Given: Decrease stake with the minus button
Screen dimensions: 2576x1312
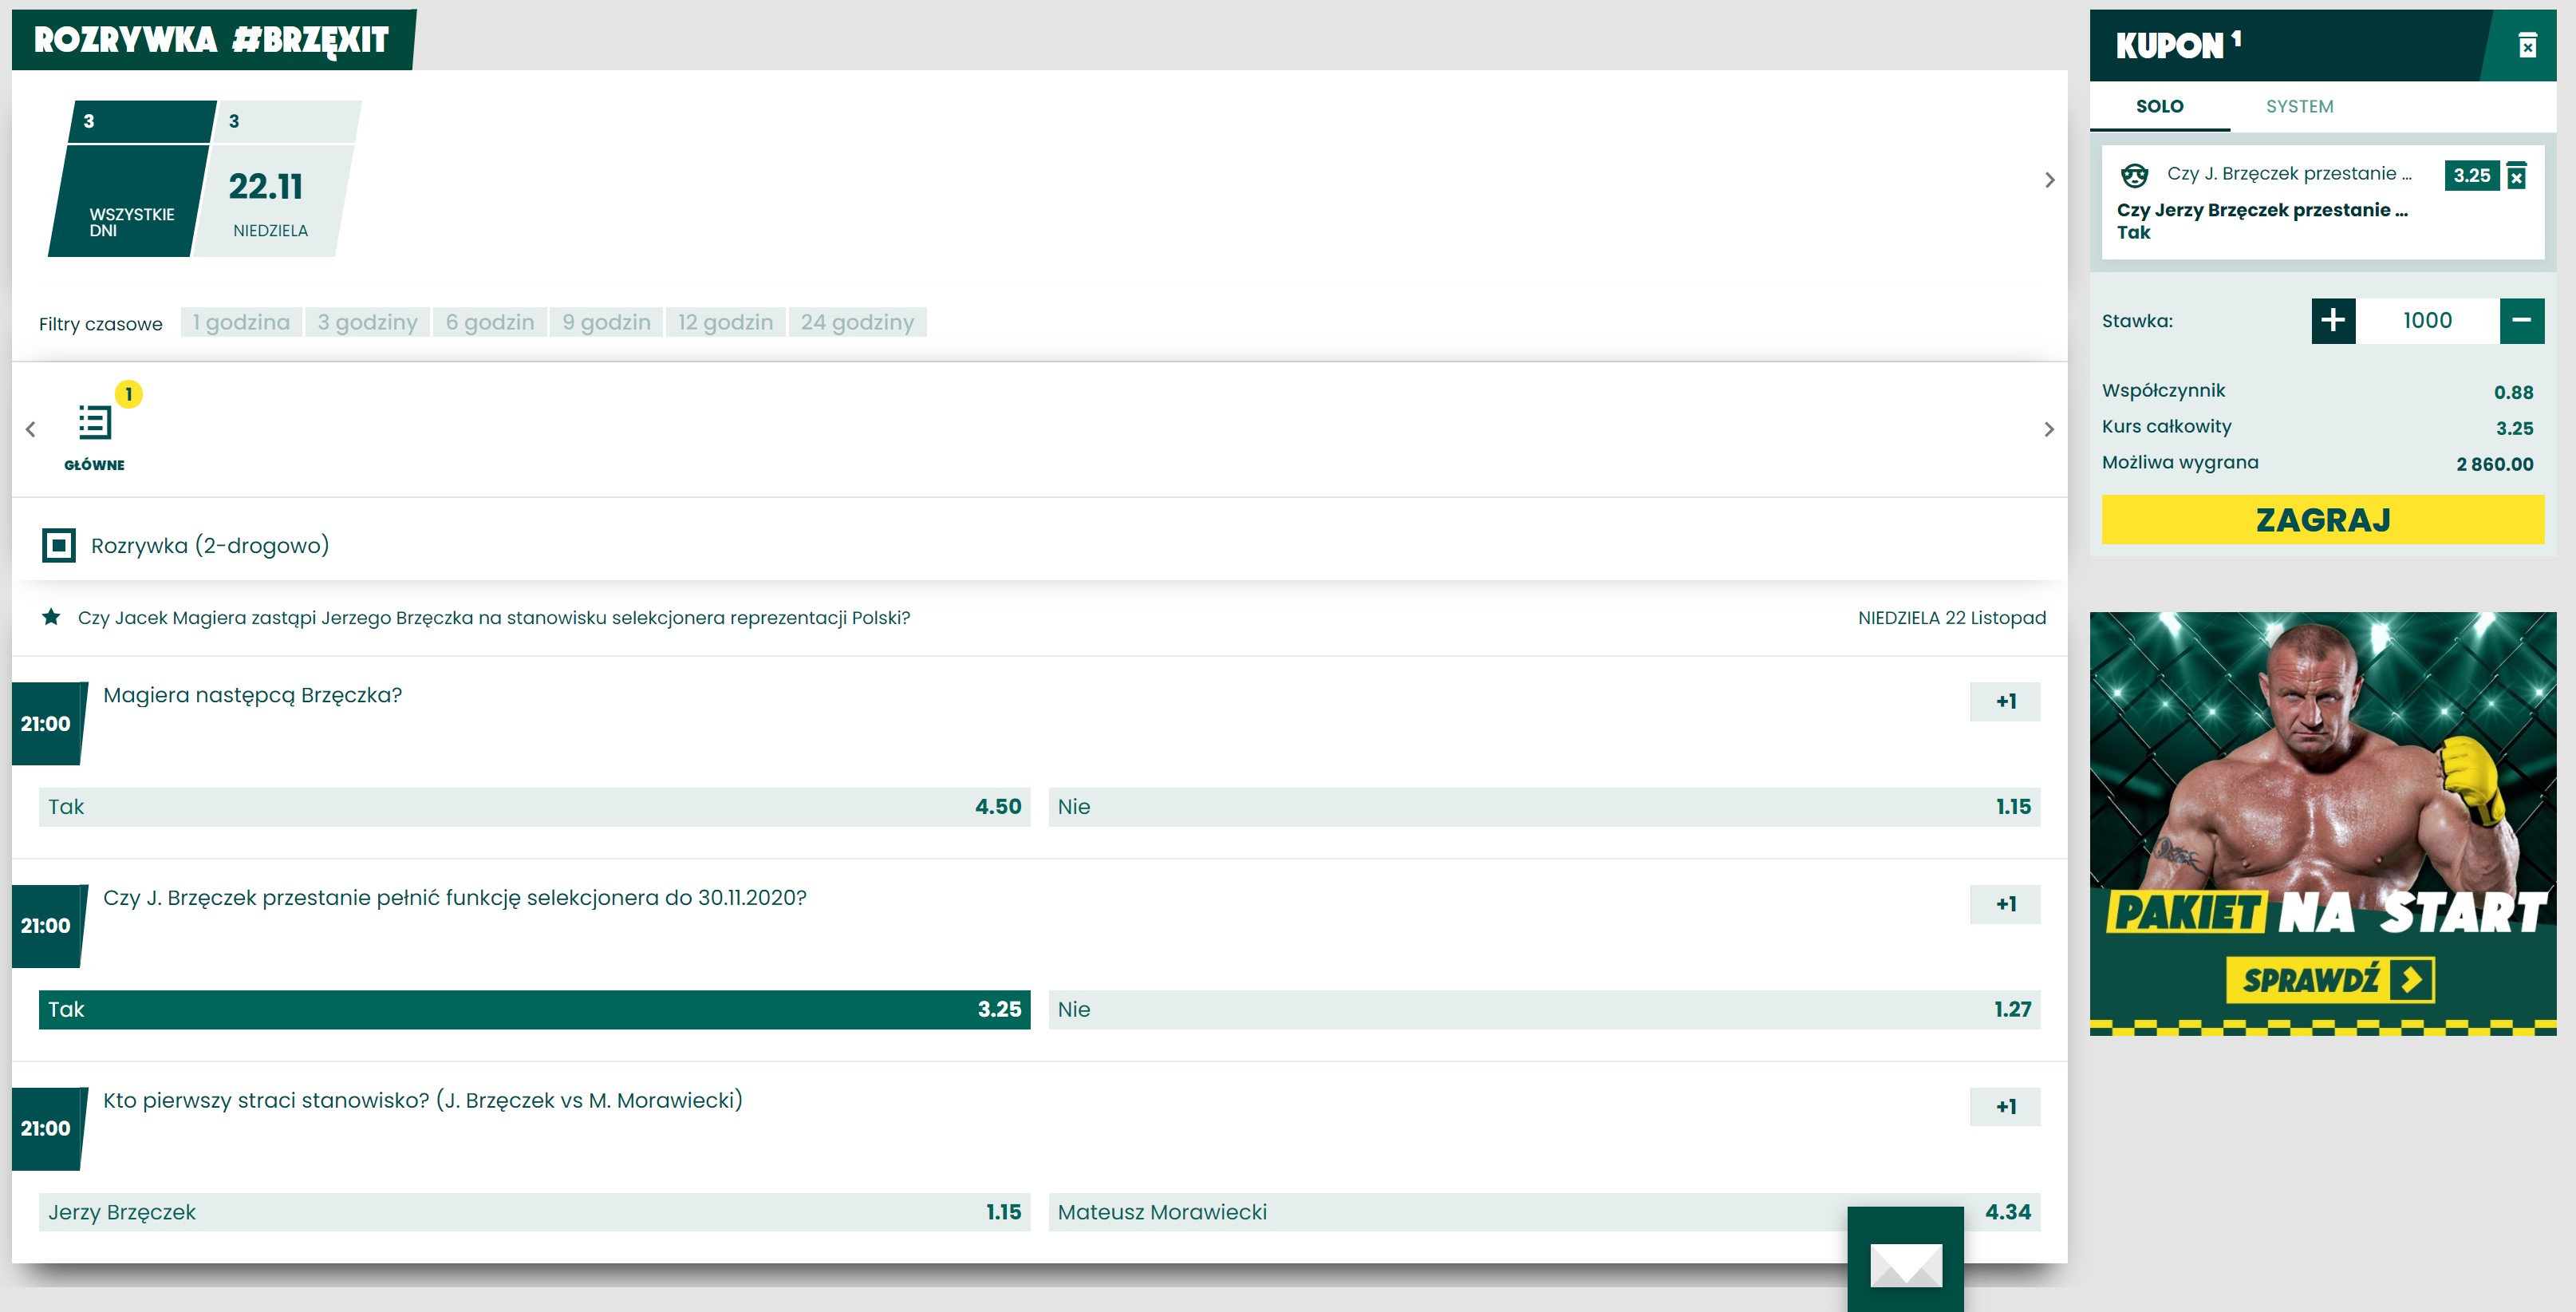Looking at the screenshot, I should pyautogui.click(x=2521, y=320).
